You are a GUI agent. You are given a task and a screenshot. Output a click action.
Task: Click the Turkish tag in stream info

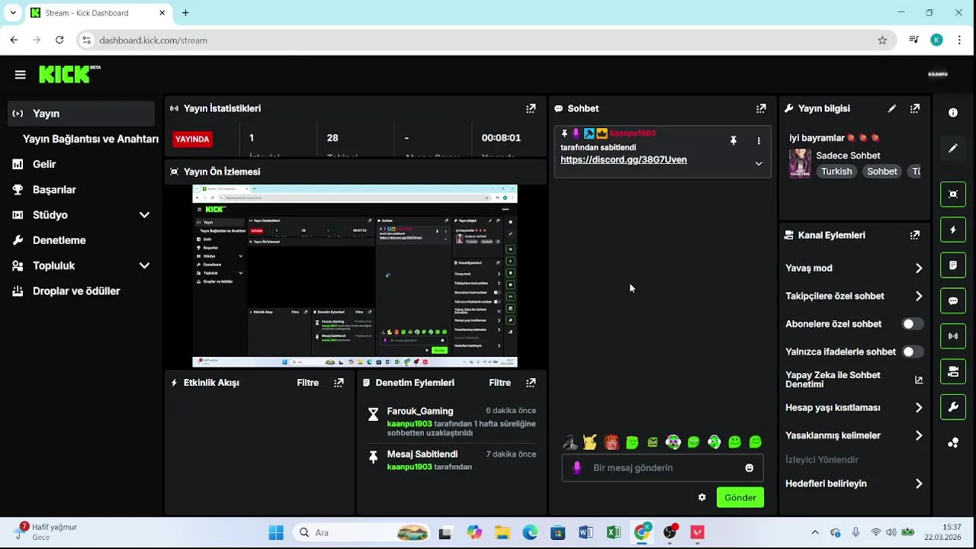836,172
